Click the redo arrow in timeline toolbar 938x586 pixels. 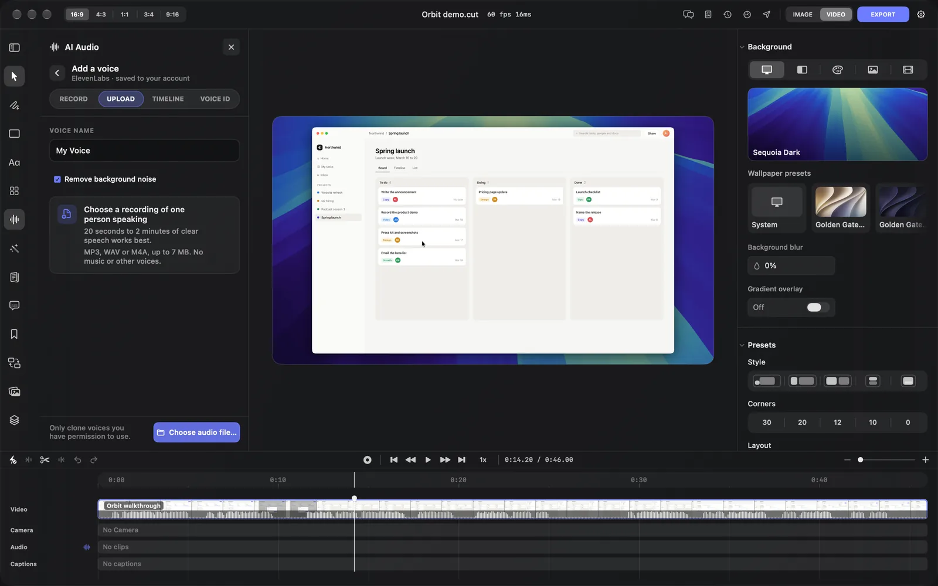pyautogui.click(x=94, y=460)
